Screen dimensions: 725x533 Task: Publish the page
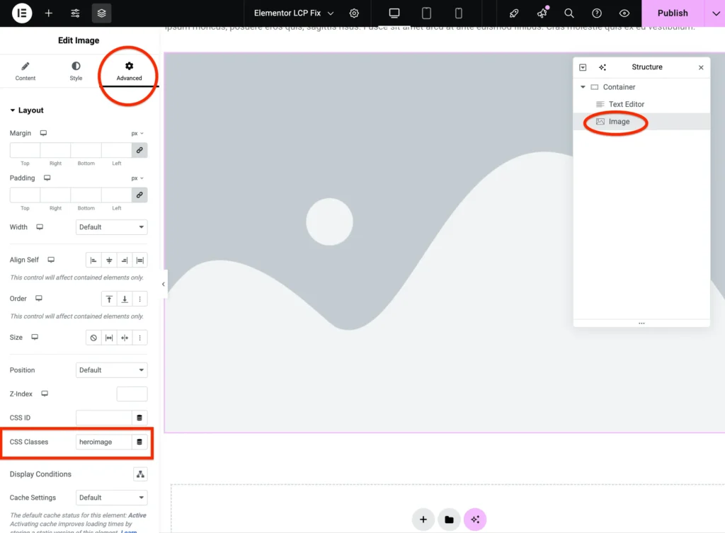pos(673,13)
